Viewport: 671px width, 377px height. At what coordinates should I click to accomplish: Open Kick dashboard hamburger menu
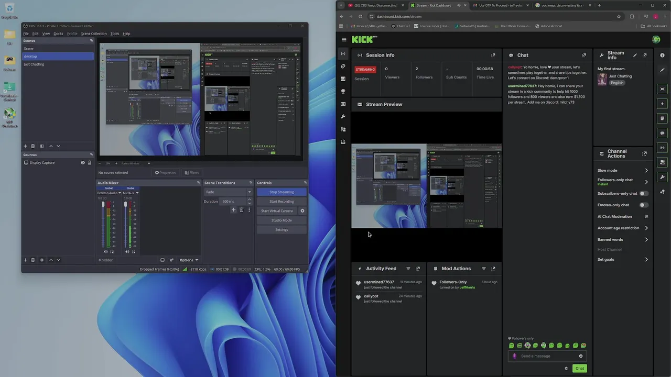click(x=344, y=39)
